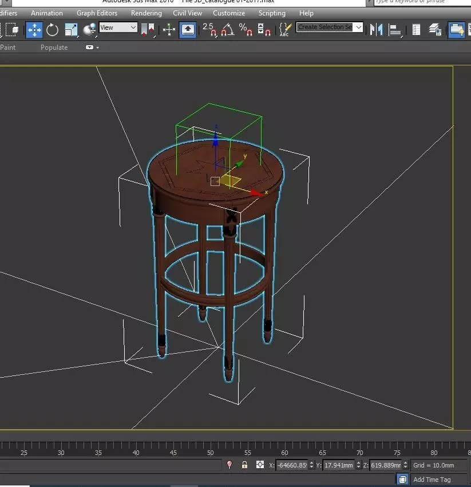
Task: Click the Y coordinate spinner arrows
Action: pos(358,465)
